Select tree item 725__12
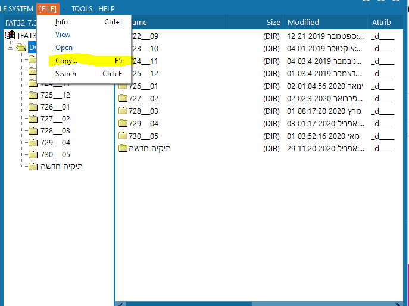 (55, 95)
